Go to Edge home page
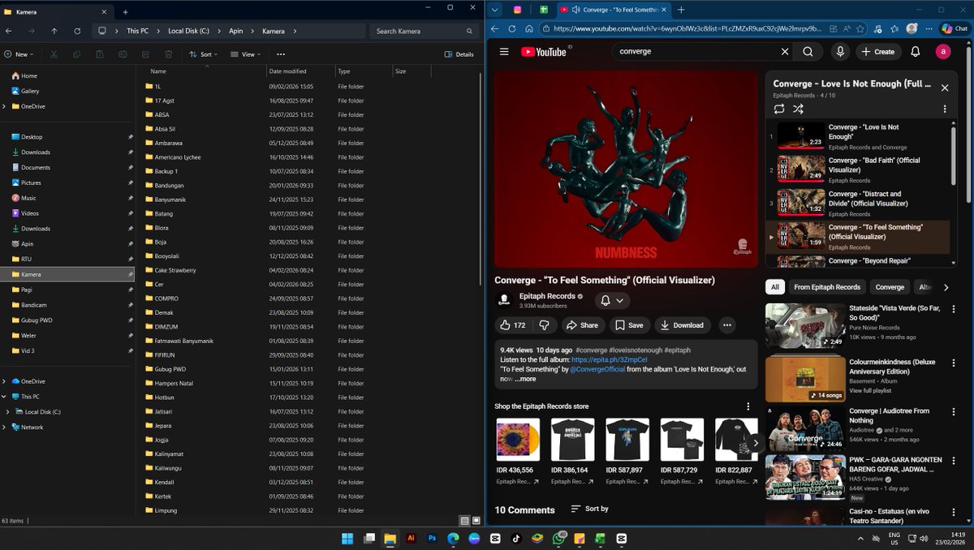The height and width of the screenshot is (550, 974). click(x=530, y=28)
